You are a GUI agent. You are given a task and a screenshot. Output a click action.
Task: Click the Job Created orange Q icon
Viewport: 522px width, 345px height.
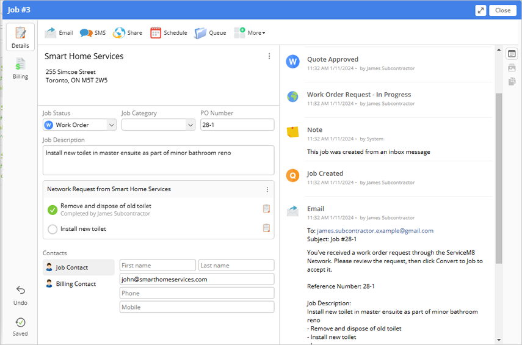click(292, 175)
